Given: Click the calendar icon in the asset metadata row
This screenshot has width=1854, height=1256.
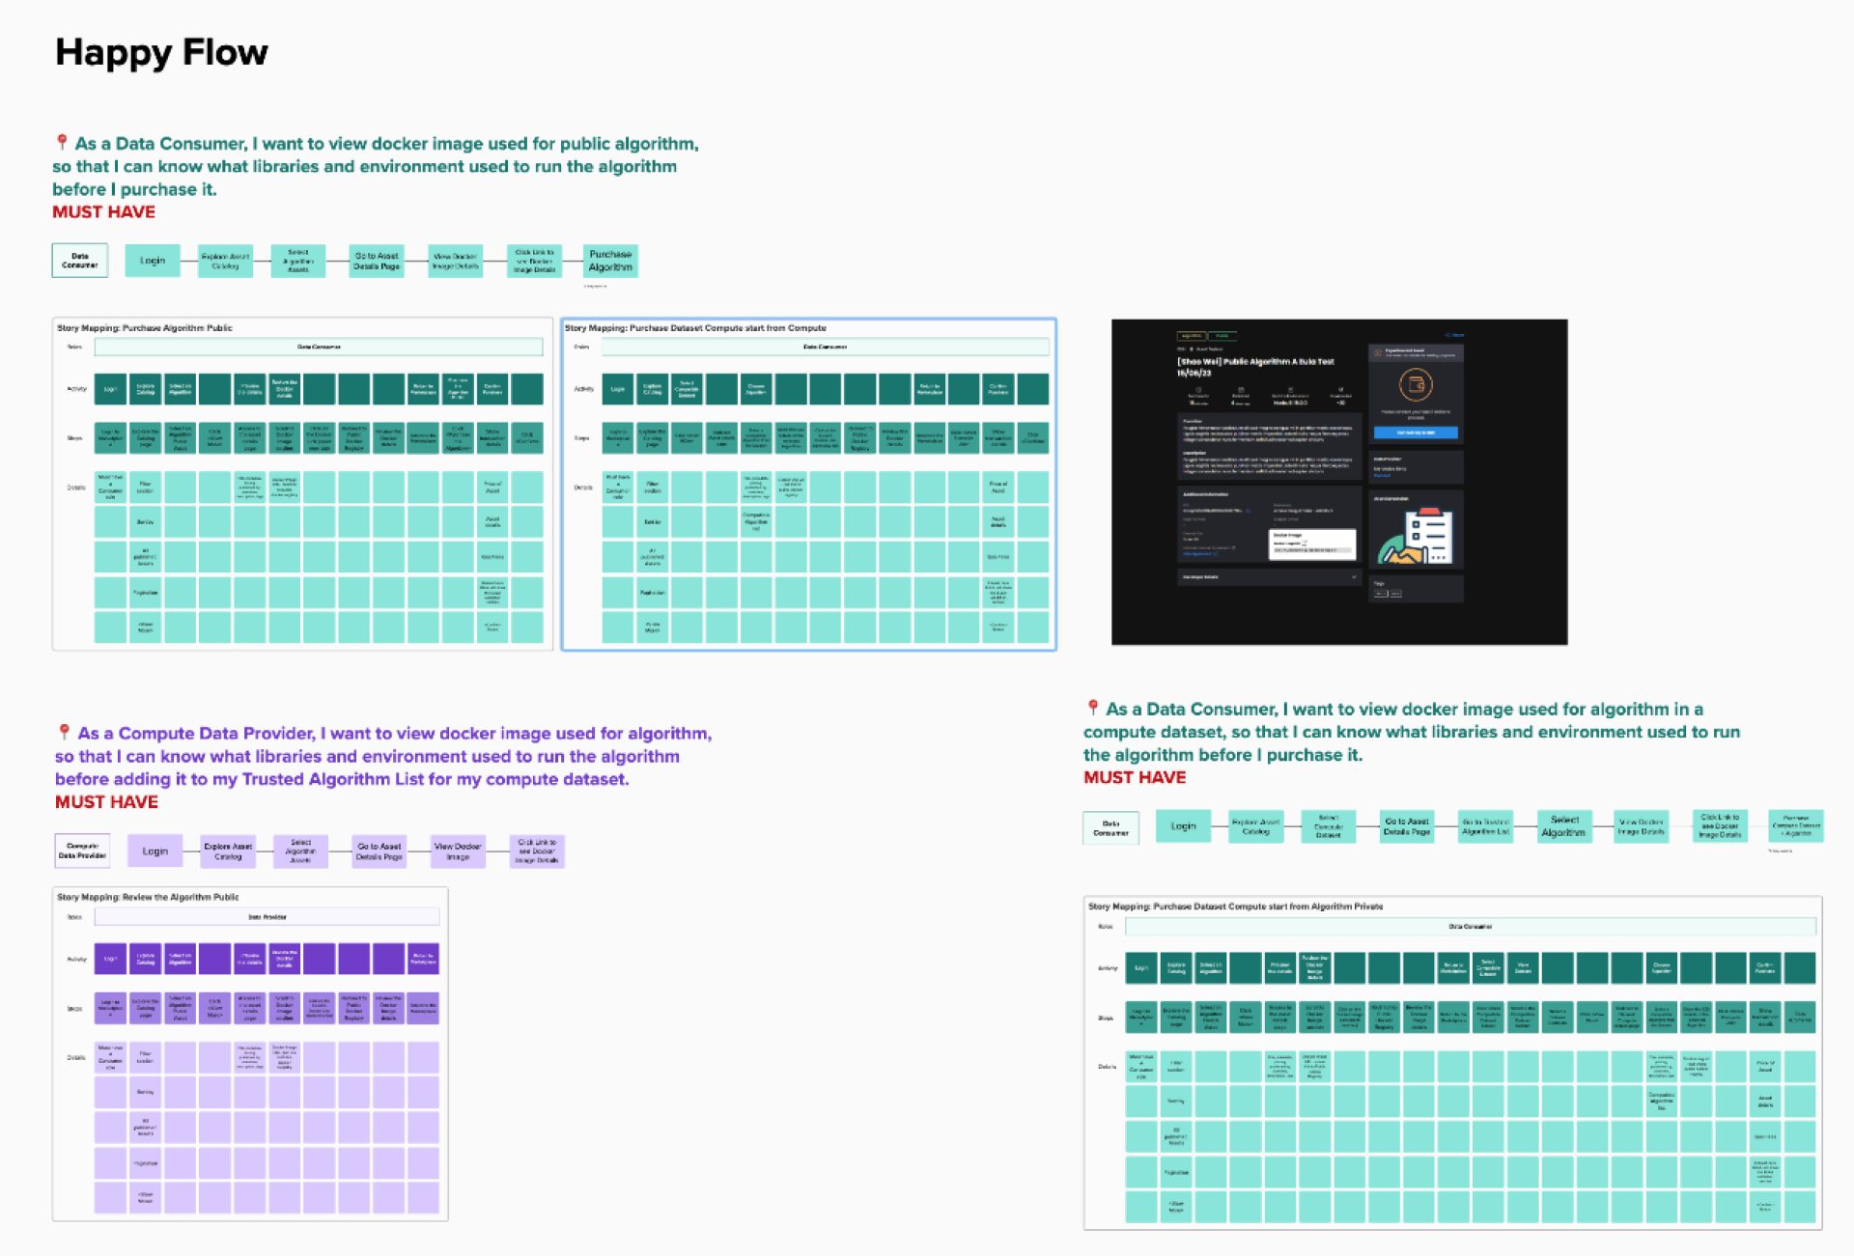Looking at the screenshot, I should click(x=1240, y=390).
